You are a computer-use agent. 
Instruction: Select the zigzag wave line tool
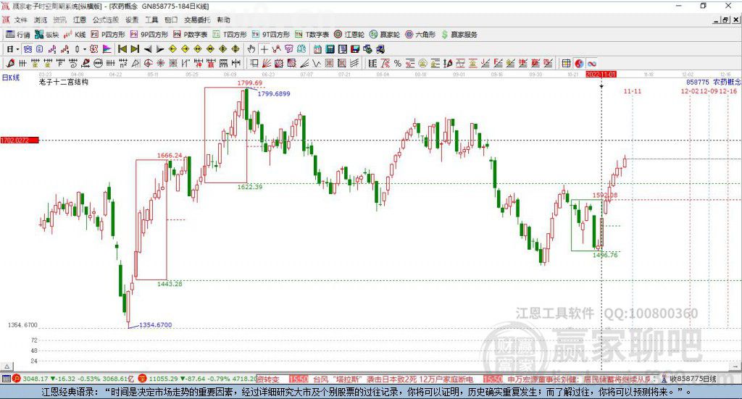(x=317, y=63)
